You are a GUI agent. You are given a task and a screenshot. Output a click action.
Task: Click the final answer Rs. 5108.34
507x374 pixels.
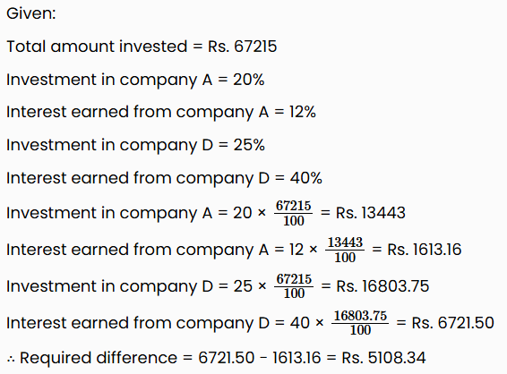click(383, 358)
